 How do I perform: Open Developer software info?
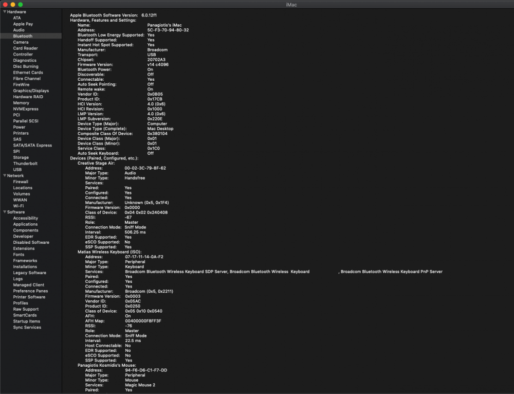[23, 237]
